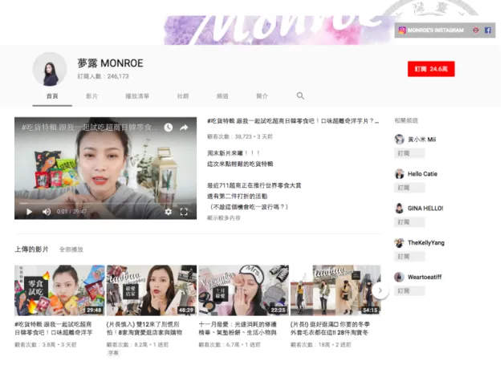Click the channel search magnifier icon
The height and width of the screenshot is (369, 504).
[300, 95]
